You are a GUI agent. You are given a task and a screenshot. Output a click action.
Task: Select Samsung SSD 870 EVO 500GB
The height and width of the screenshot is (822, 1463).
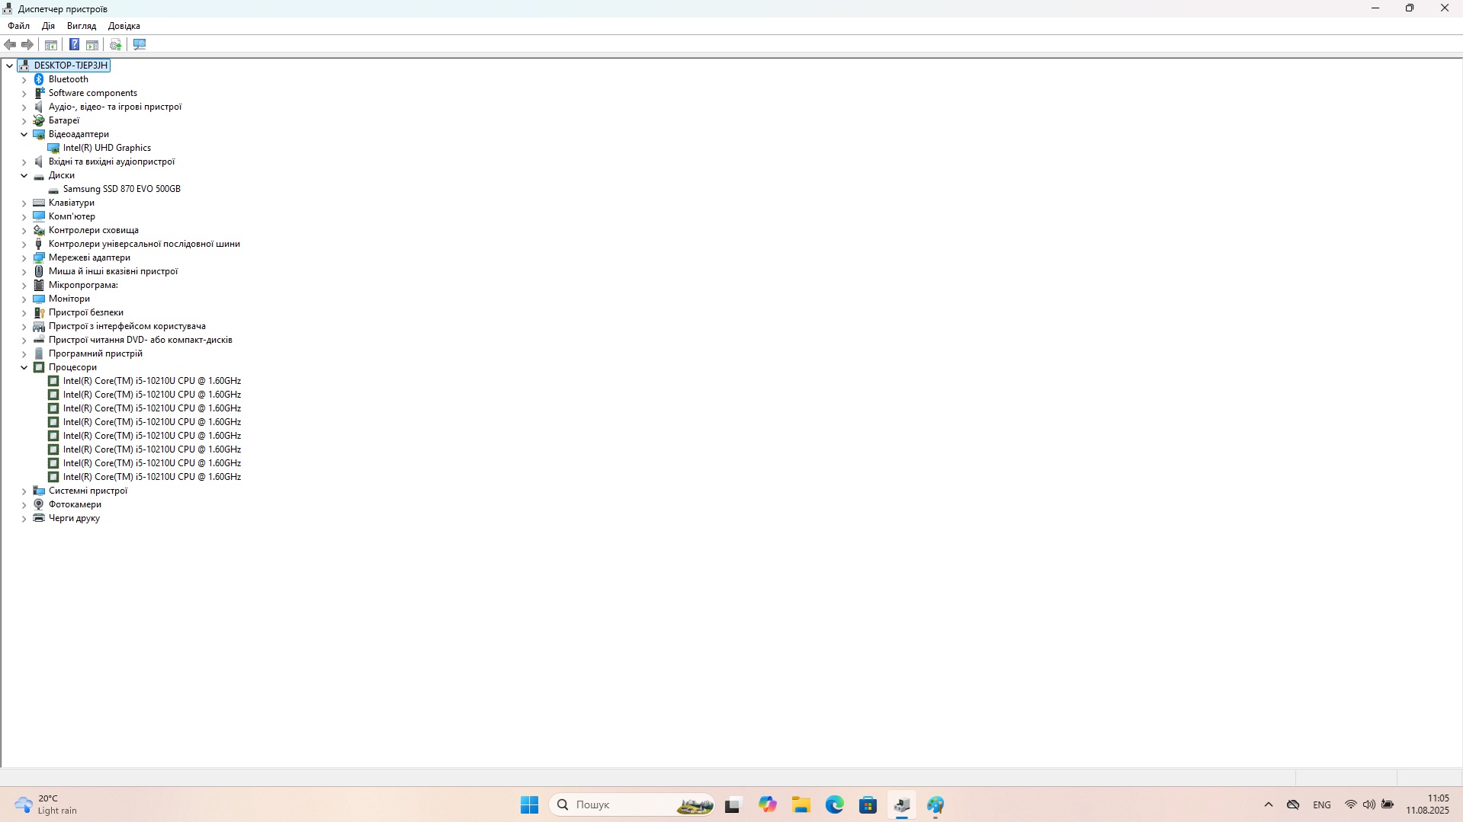(122, 189)
